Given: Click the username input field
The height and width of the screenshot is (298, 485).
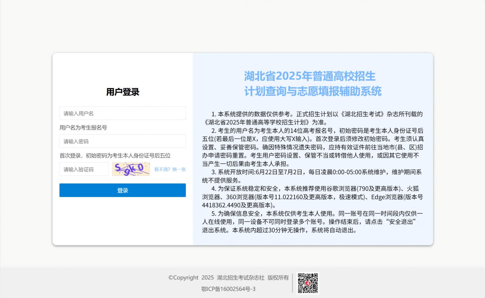Looking at the screenshot, I should (122, 113).
